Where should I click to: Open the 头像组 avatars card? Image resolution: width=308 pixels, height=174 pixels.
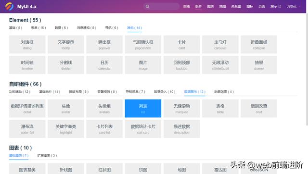pos(104,108)
